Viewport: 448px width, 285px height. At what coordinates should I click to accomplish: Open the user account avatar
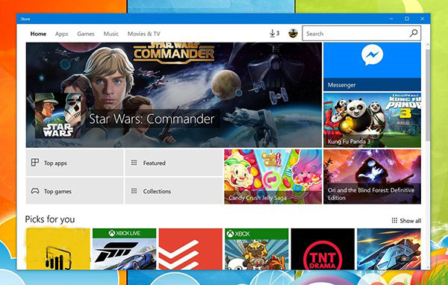point(293,34)
